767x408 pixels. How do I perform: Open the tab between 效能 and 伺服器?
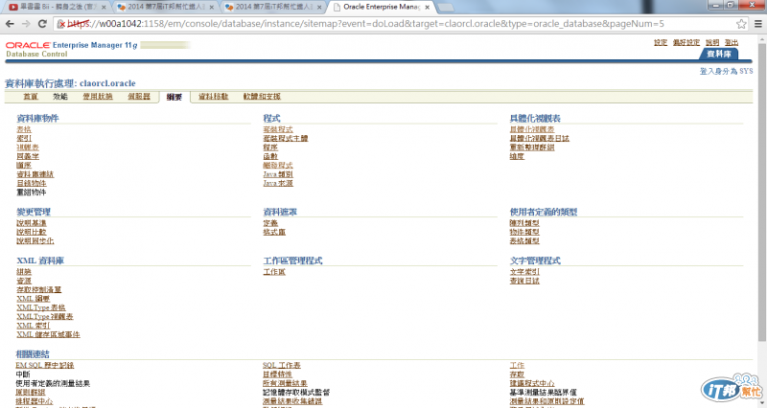98,97
